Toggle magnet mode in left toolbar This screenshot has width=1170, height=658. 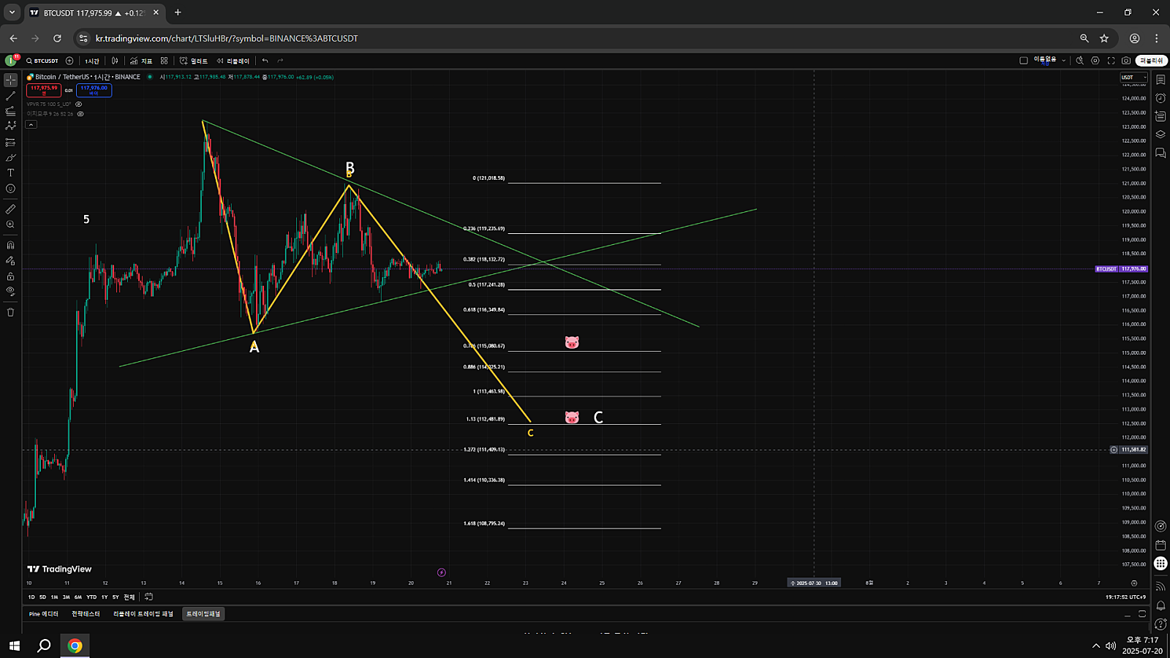(10, 245)
